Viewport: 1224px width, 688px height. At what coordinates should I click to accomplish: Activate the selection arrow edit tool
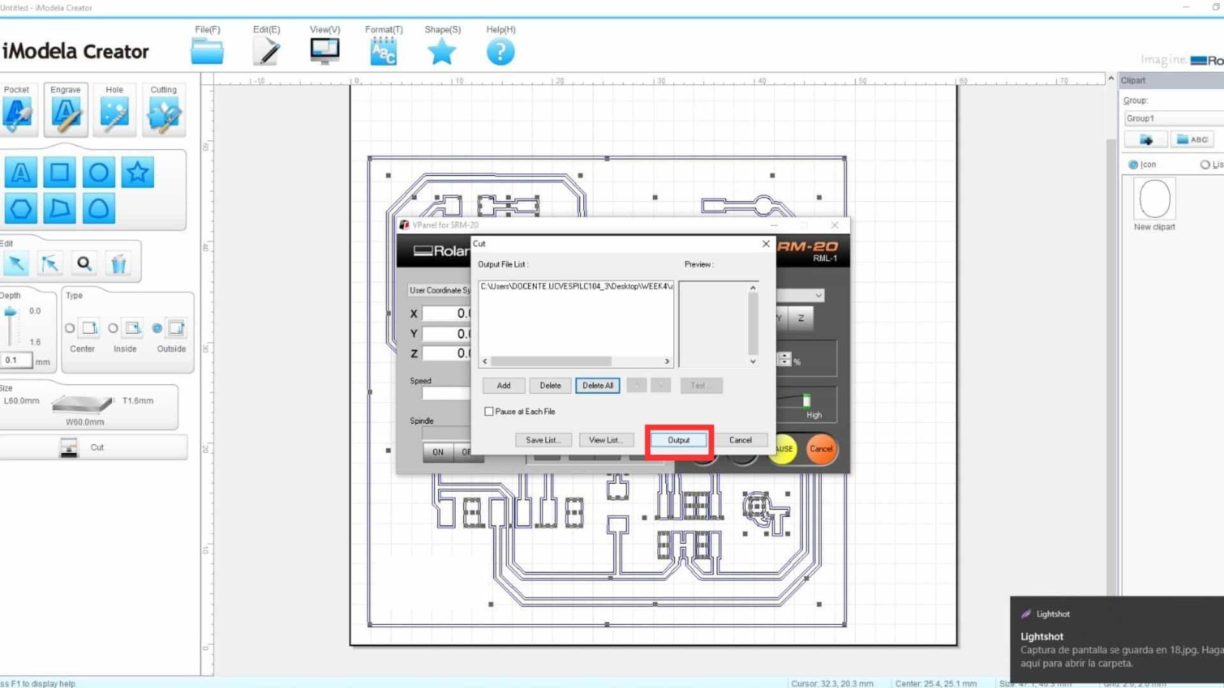pos(17,263)
